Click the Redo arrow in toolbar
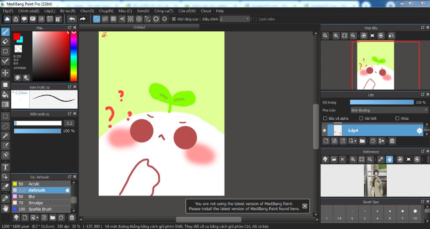Image resolution: width=430 pixels, height=229 pixels. click(83, 19)
